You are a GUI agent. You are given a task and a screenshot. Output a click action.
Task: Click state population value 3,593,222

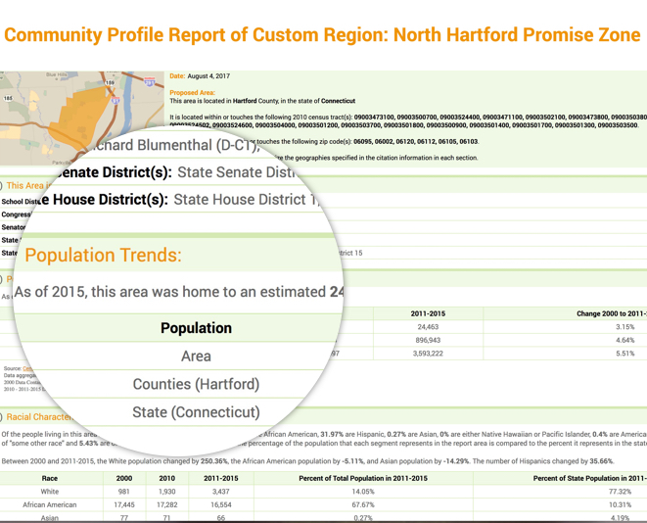click(428, 354)
